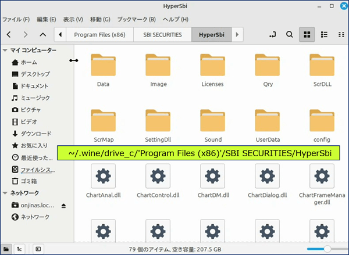
Task: Collapse the ネットワーク sidebar section
Action: [5, 193]
